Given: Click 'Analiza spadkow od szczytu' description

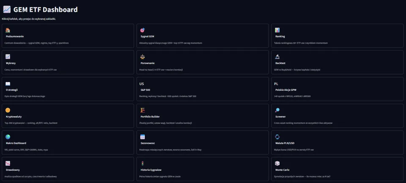Looking at the screenshot, I should click(x=30, y=177).
